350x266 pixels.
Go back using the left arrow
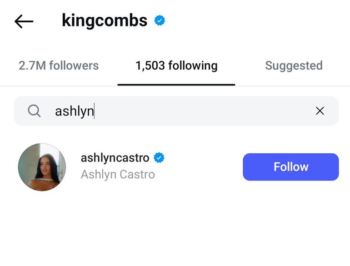click(24, 21)
